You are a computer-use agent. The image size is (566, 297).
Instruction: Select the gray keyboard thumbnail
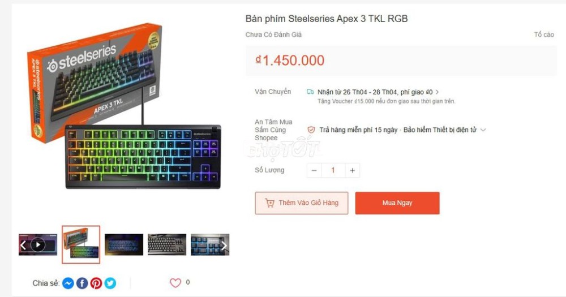click(167, 245)
